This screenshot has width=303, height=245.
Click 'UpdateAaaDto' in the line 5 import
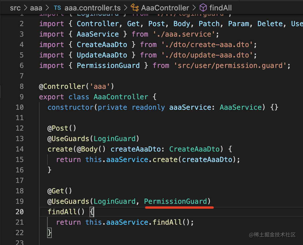coord(102,55)
